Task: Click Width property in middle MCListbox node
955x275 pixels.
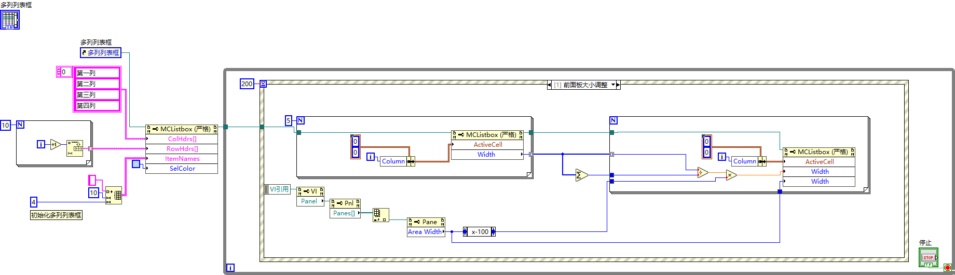Action: 487,155
